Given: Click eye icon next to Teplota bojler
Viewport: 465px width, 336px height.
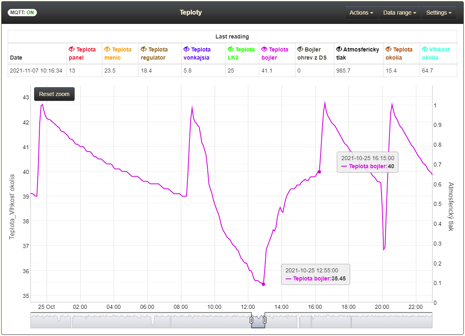Looking at the screenshot, I should pos(264,49).
